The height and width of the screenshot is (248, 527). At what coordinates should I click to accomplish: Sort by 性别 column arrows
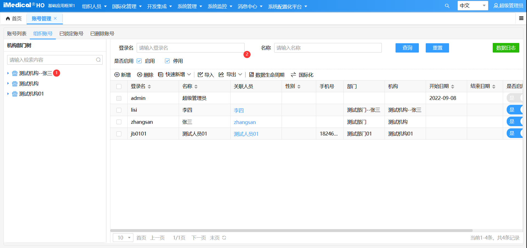(299, 86)
